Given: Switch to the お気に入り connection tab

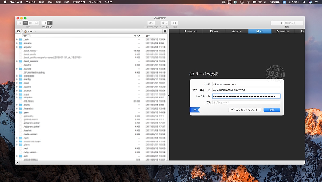Looking at the screenshot, I should [x=191, y=31].
